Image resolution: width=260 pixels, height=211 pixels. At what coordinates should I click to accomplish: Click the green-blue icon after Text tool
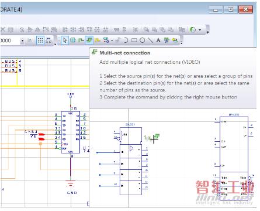coord(167,40)
